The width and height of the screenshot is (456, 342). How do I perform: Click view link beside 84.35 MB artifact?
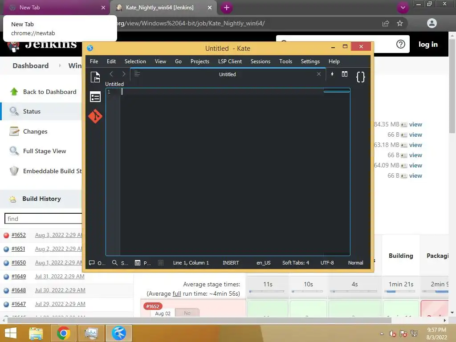[415, 125]
